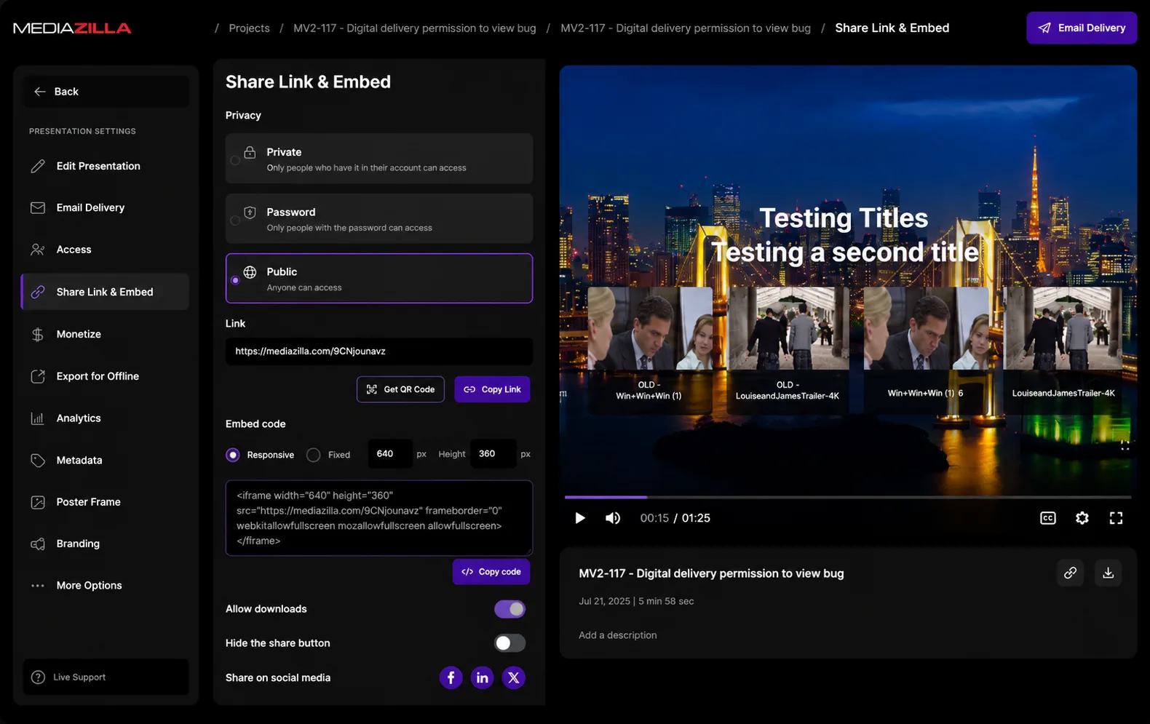Click Add a description field
The image size is (1150, 724).
click(x=618, y=635)
